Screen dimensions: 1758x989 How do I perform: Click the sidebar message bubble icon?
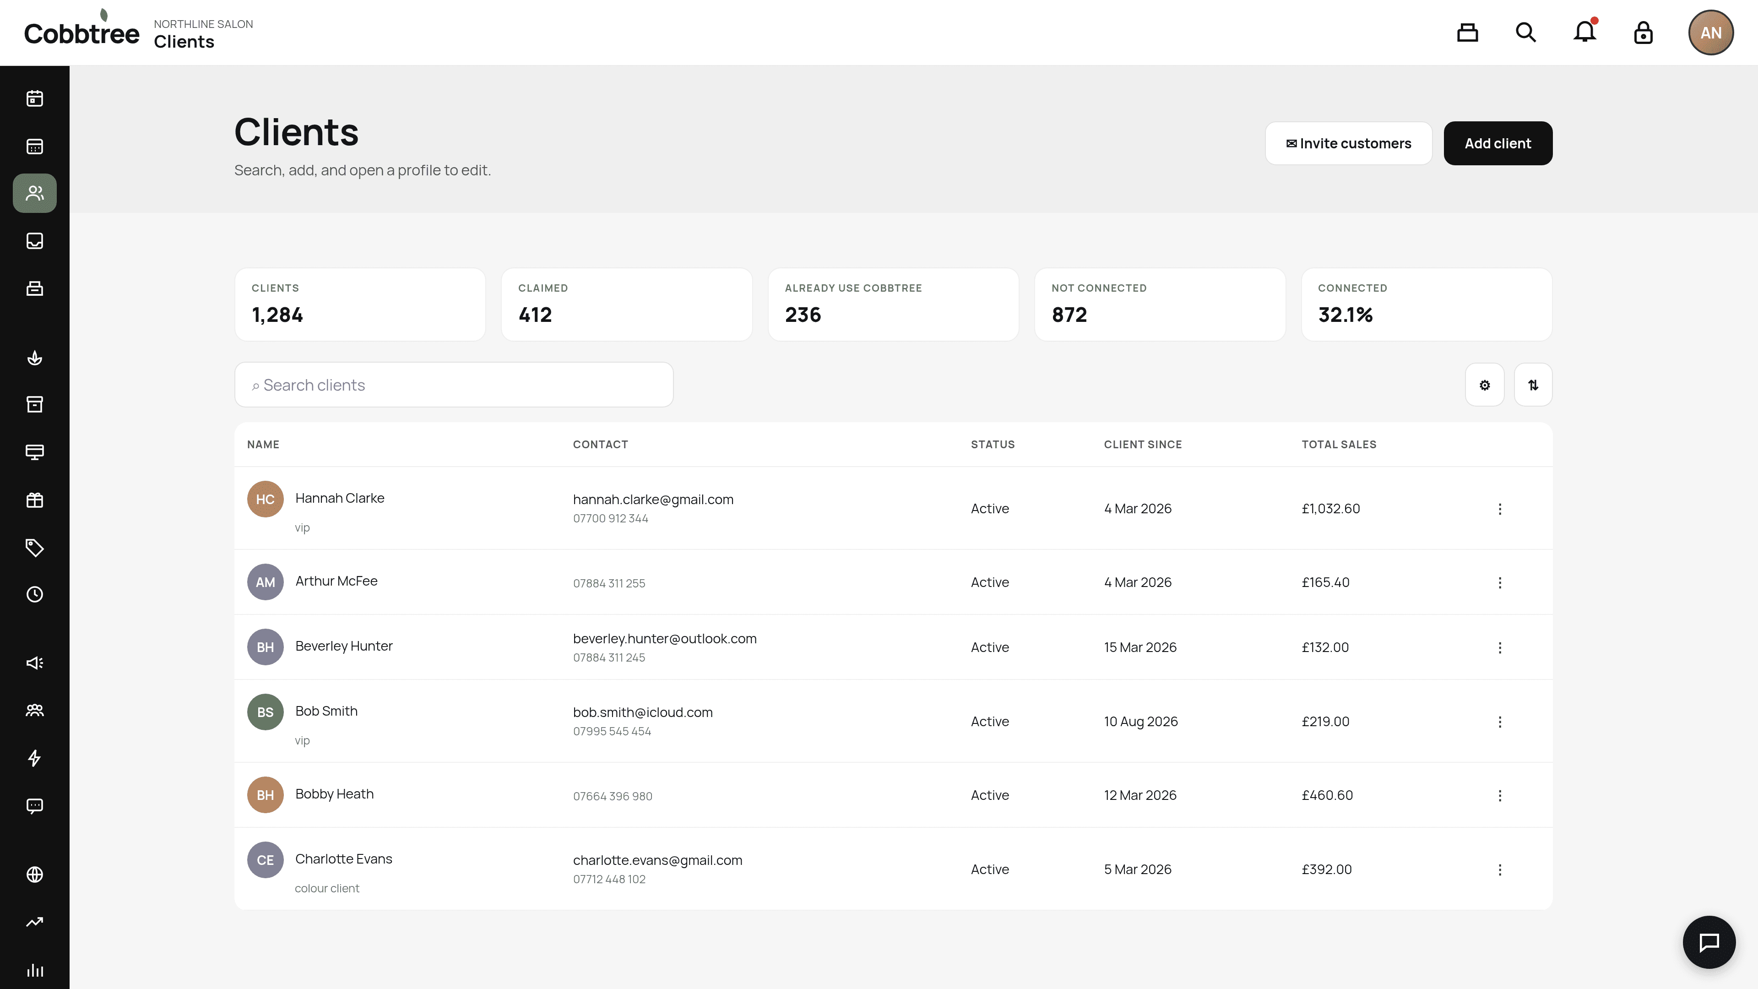pyautogui.click(x=35, y=805)
